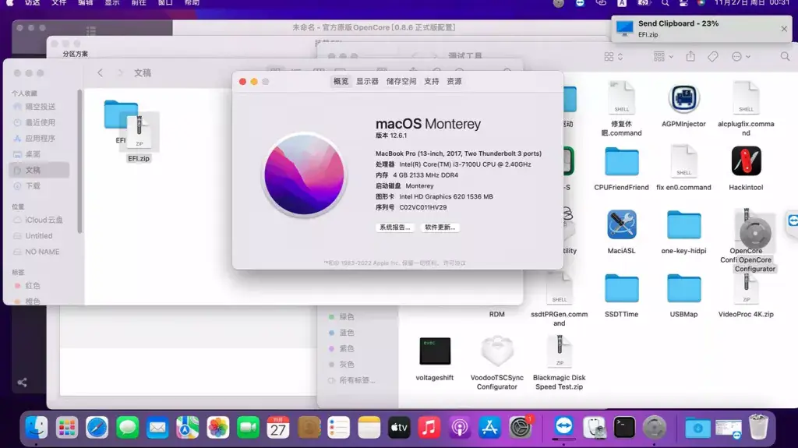
Task: Open Apple TV from the Dock
Action: tap(399, 427)
